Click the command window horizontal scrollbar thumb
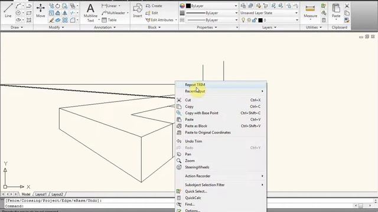This screenshot has width=378, height=212. click(x=361, y=206)
